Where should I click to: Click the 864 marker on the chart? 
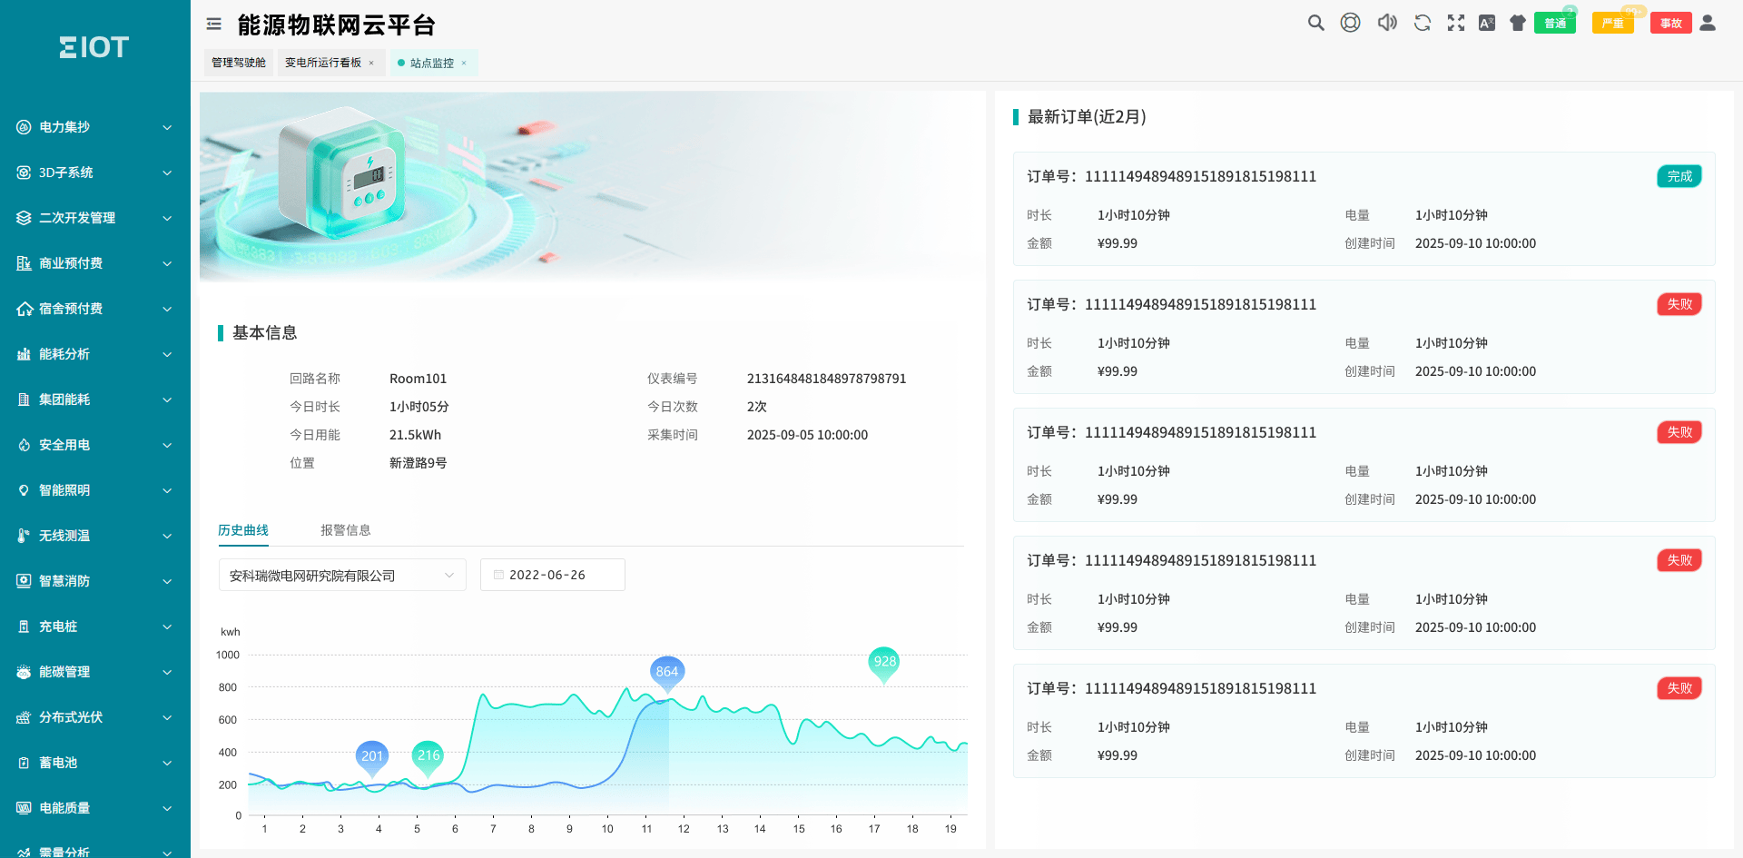pos(667,672)
